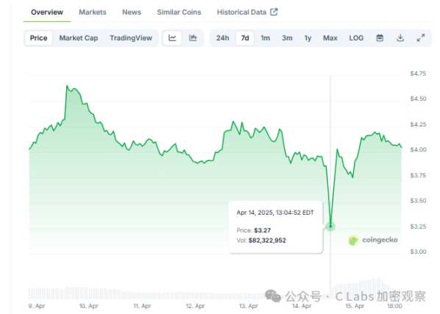Viewport: 440px width, 314px height.
Task: Expand chart to fullscreen
Action: (x=421, y=38)
